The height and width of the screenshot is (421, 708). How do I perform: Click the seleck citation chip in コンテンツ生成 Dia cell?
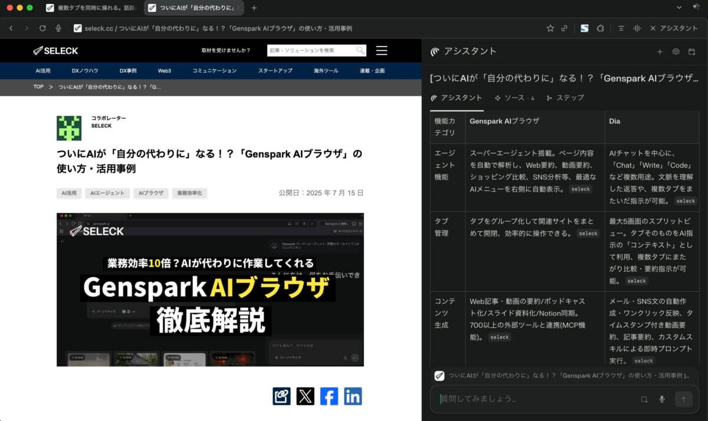pos(644,361)
